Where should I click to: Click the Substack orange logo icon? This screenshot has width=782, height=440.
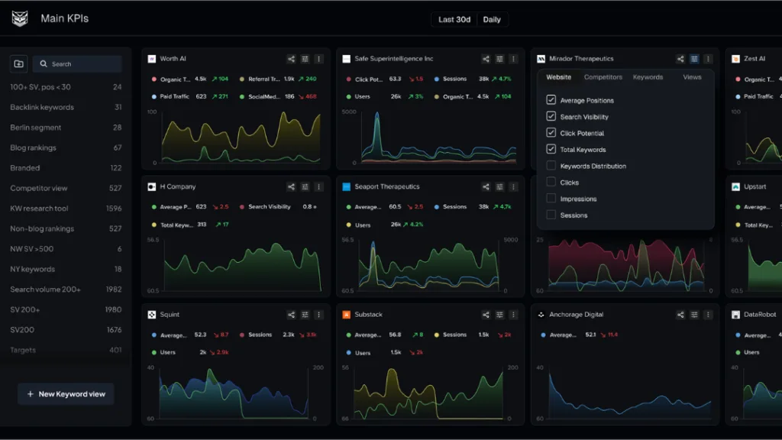tap(346, 315)
